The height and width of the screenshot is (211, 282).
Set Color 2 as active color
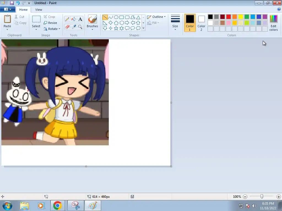(201, 23)
